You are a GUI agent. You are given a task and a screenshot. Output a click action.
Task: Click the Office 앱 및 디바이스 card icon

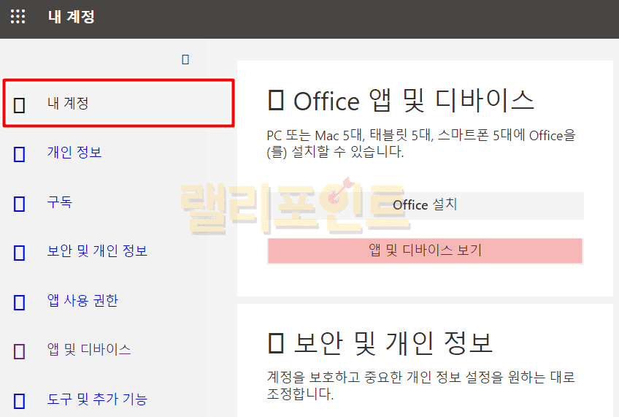point(276,101)
